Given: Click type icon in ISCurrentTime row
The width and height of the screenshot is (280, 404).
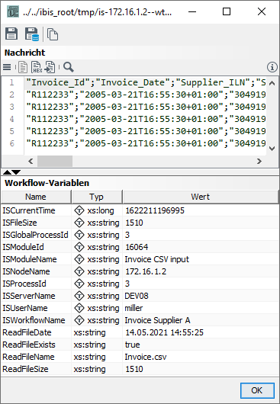Looking at the screenshot, I should 79,210.
